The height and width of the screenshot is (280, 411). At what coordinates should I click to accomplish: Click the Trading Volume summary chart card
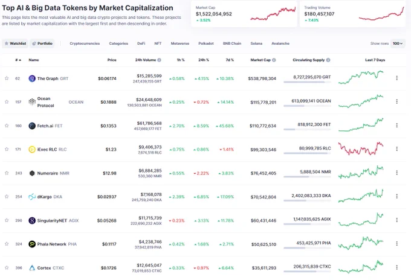352,14
